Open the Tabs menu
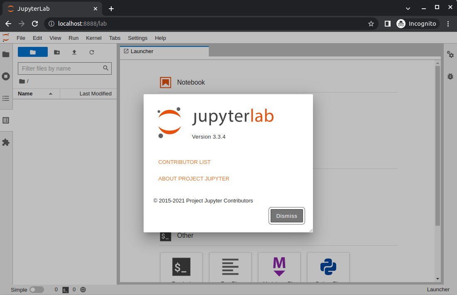This screenshot has height=295, width=457. click(115, 38)
